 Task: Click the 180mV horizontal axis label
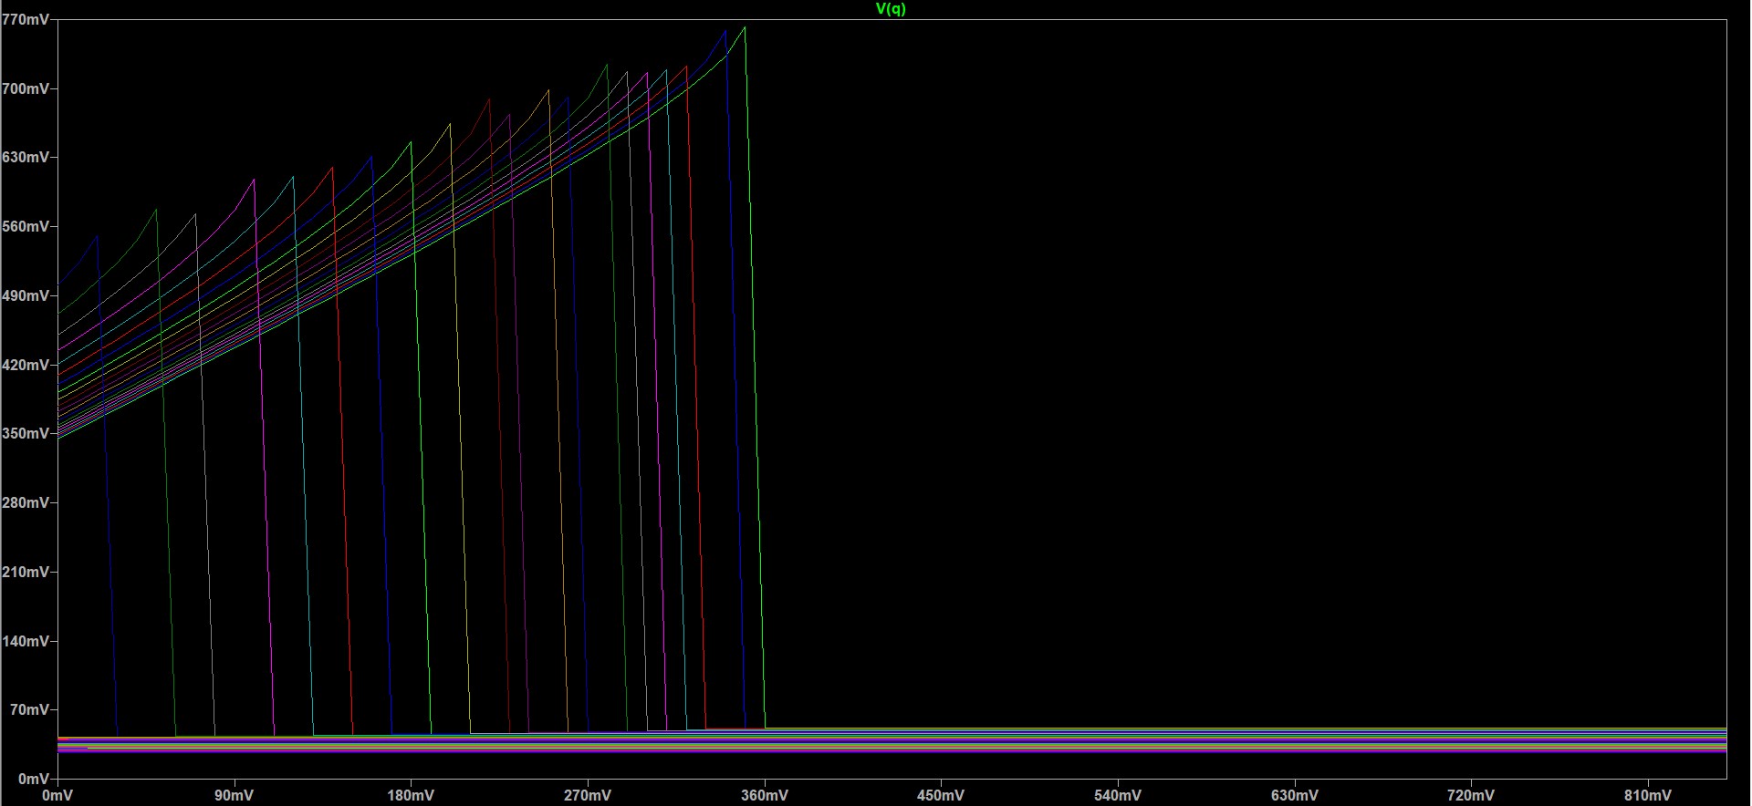411,795
